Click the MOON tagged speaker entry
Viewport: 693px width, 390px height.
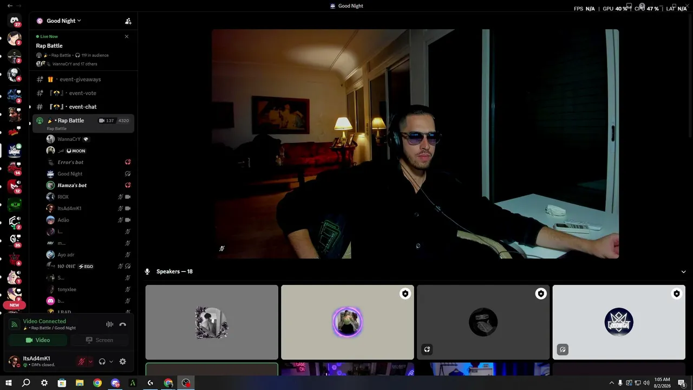[89, 151]
